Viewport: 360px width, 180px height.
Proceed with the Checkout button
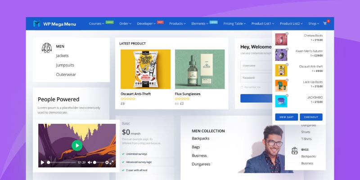click(x=311, y=117)
